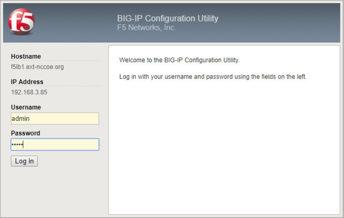Focus the Username input field
The width and height of the screenshot is (344, 218).
tap(55, 118)
